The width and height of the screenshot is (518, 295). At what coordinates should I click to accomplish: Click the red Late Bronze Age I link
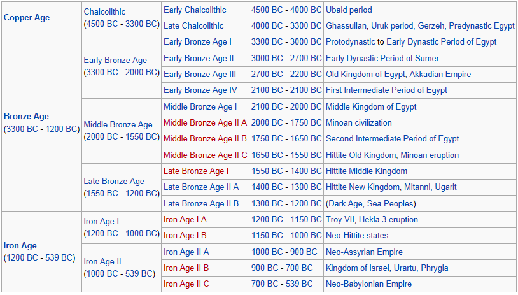click(196, 171)
